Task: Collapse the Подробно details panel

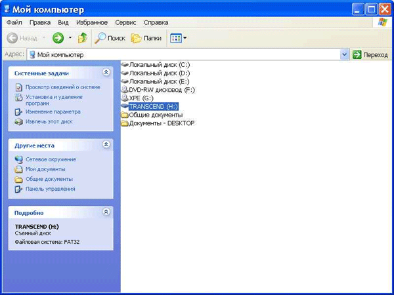Action: 106,212
